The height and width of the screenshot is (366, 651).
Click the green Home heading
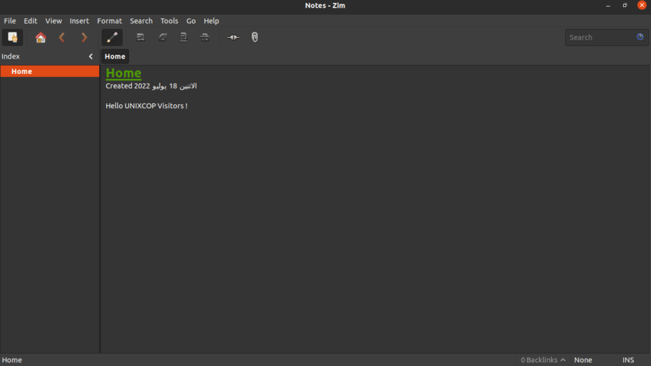coord(123,73)
